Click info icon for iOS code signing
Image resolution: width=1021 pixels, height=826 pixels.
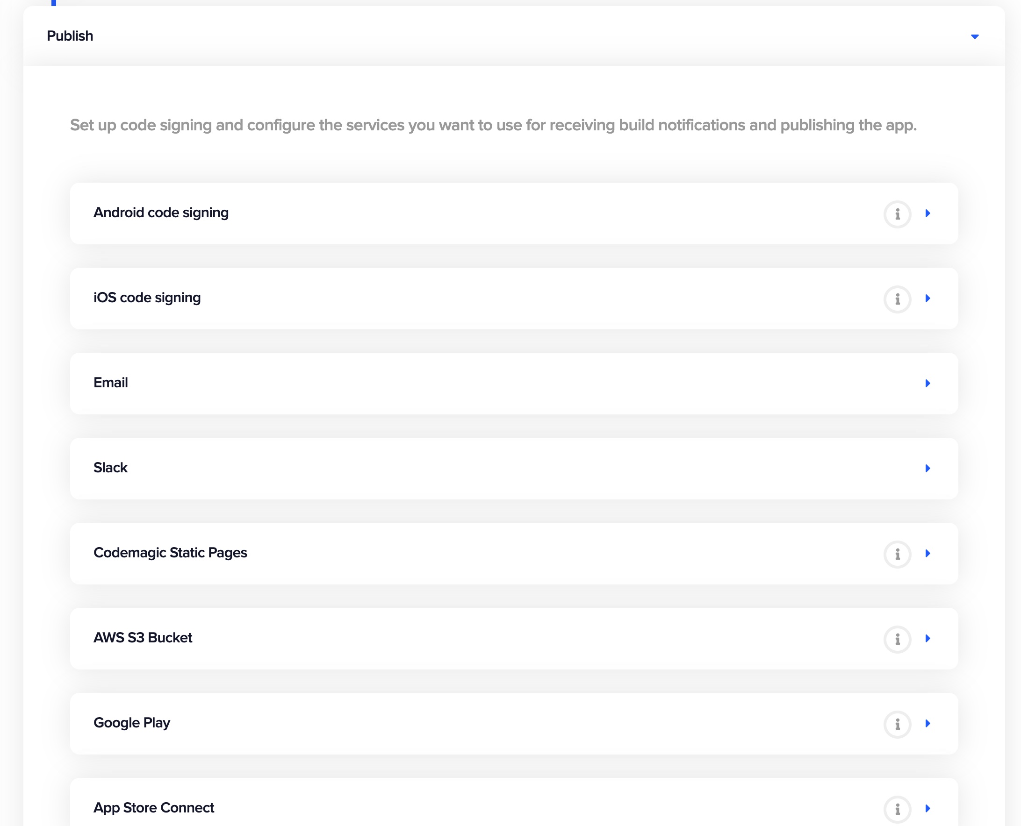(897, 299)
